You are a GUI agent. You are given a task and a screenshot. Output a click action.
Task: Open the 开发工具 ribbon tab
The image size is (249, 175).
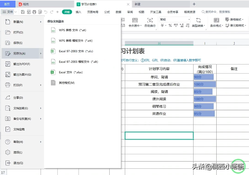coord(156,12)
